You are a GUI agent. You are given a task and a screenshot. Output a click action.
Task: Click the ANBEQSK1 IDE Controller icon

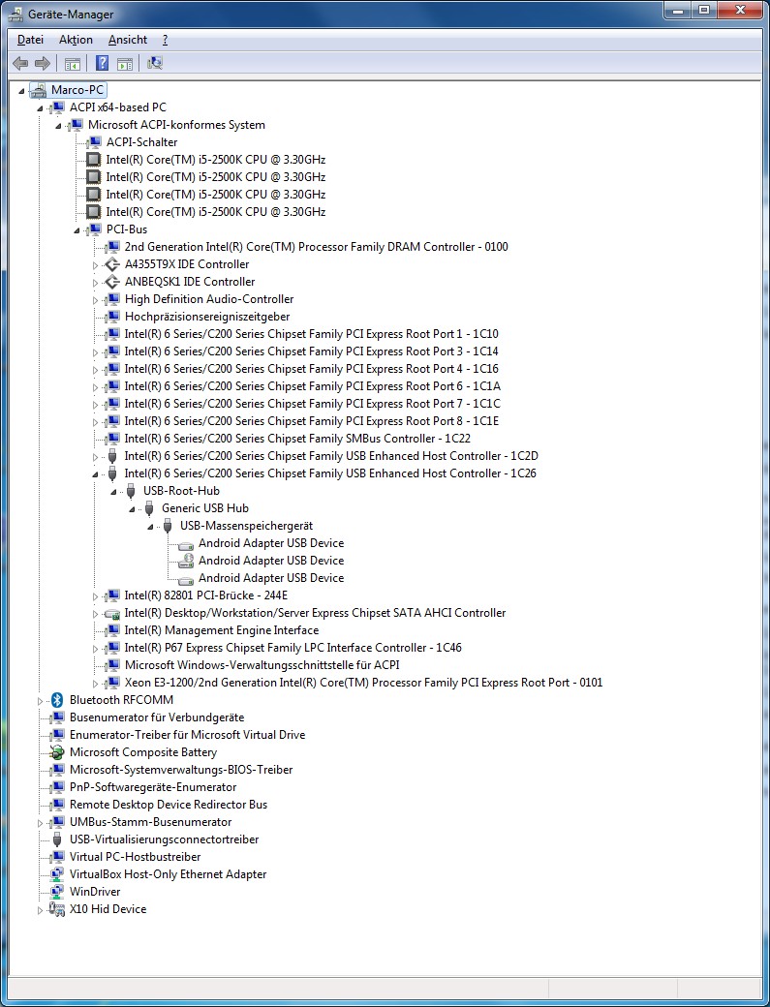pyautogui.click(x=112, y=282)
